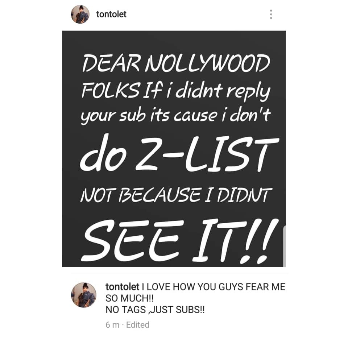Click the 'Edited' label below the caption
Viewport: 348px width, 348px height.
point(138,325)
